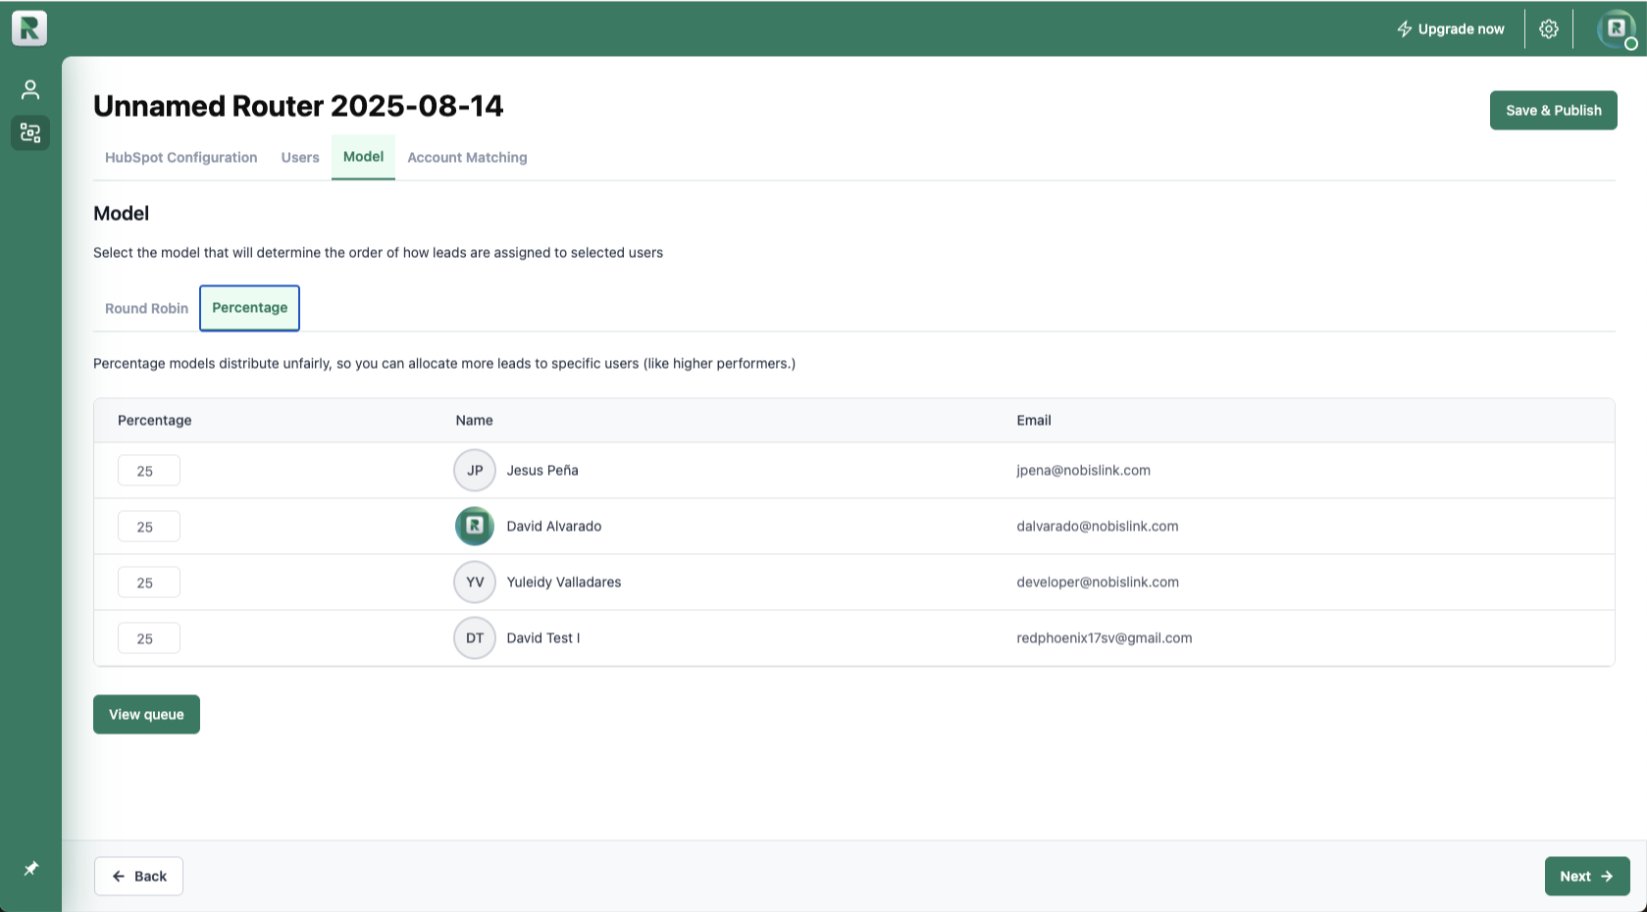
Task: Click email jpena@nobislink.com
Action: (x=1084, y=471)
